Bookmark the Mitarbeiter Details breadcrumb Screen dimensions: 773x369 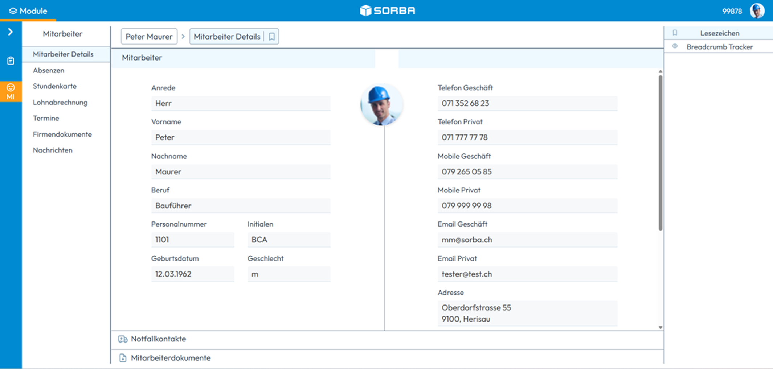[271, 37]
